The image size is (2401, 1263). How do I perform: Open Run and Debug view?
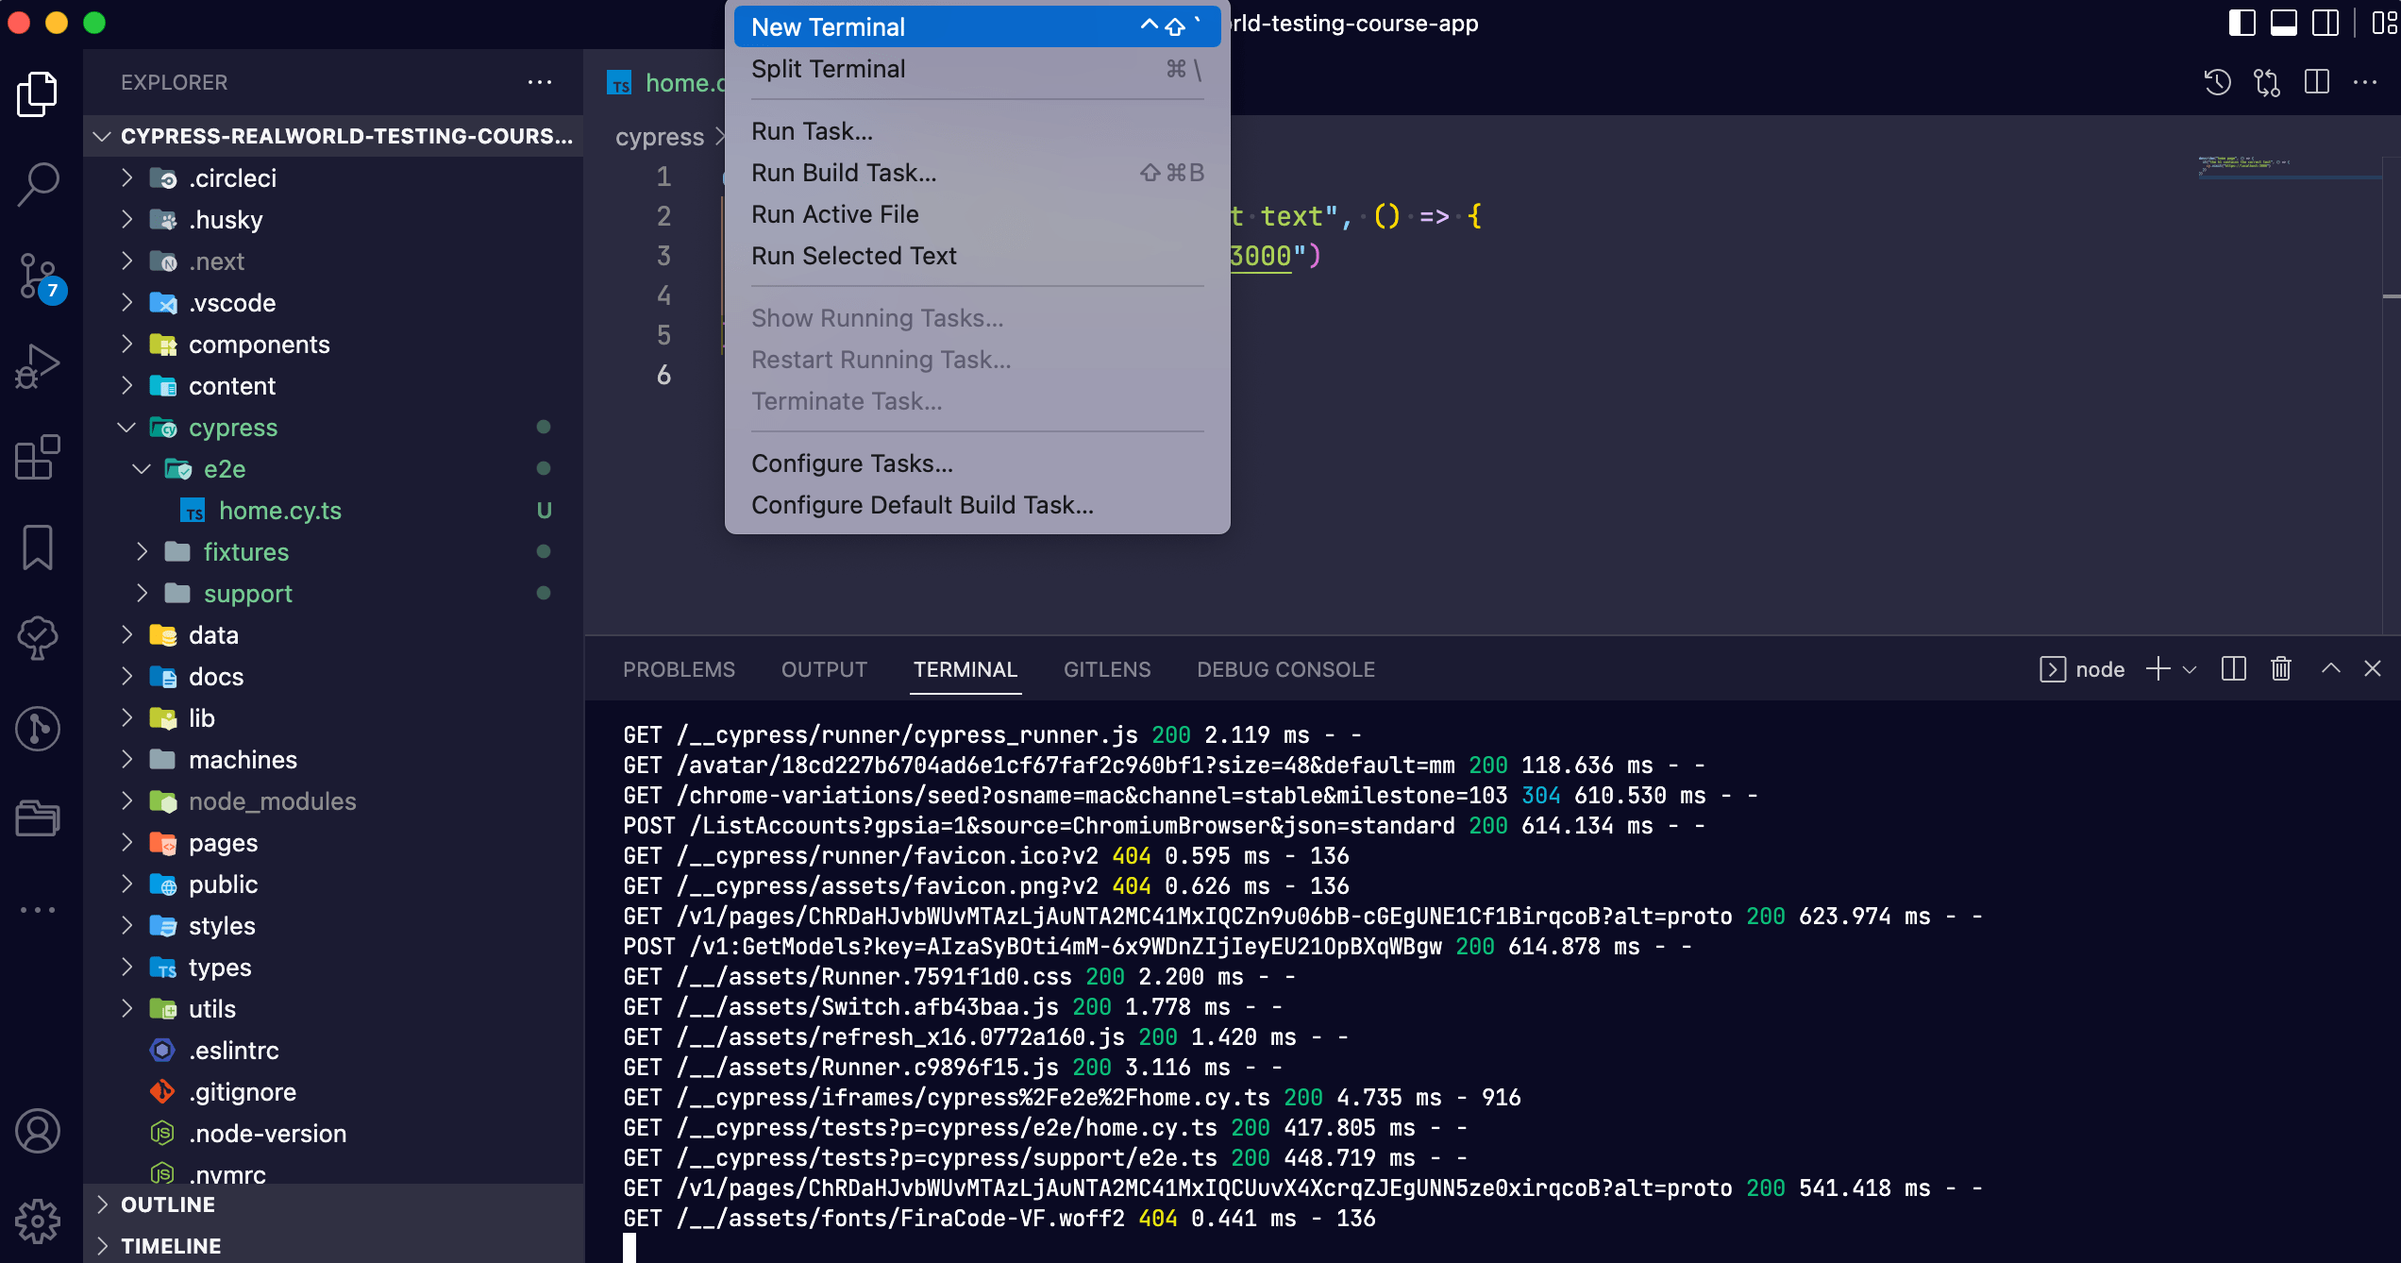(38, 366)
